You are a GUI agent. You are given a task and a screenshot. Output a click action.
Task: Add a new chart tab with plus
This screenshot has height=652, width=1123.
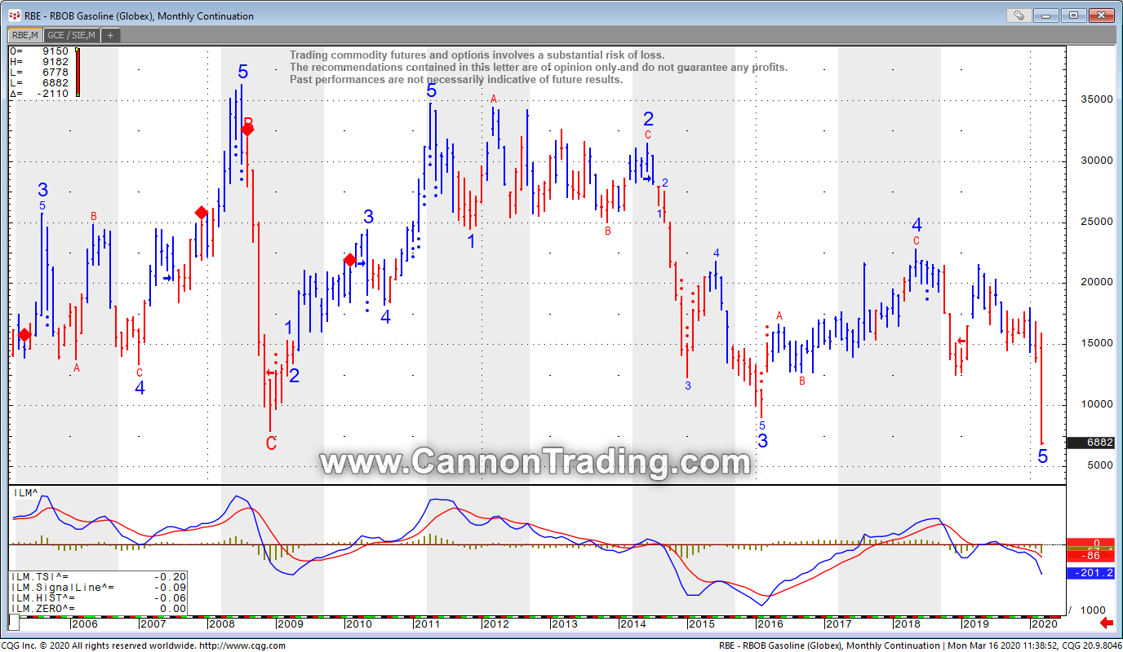110,35
